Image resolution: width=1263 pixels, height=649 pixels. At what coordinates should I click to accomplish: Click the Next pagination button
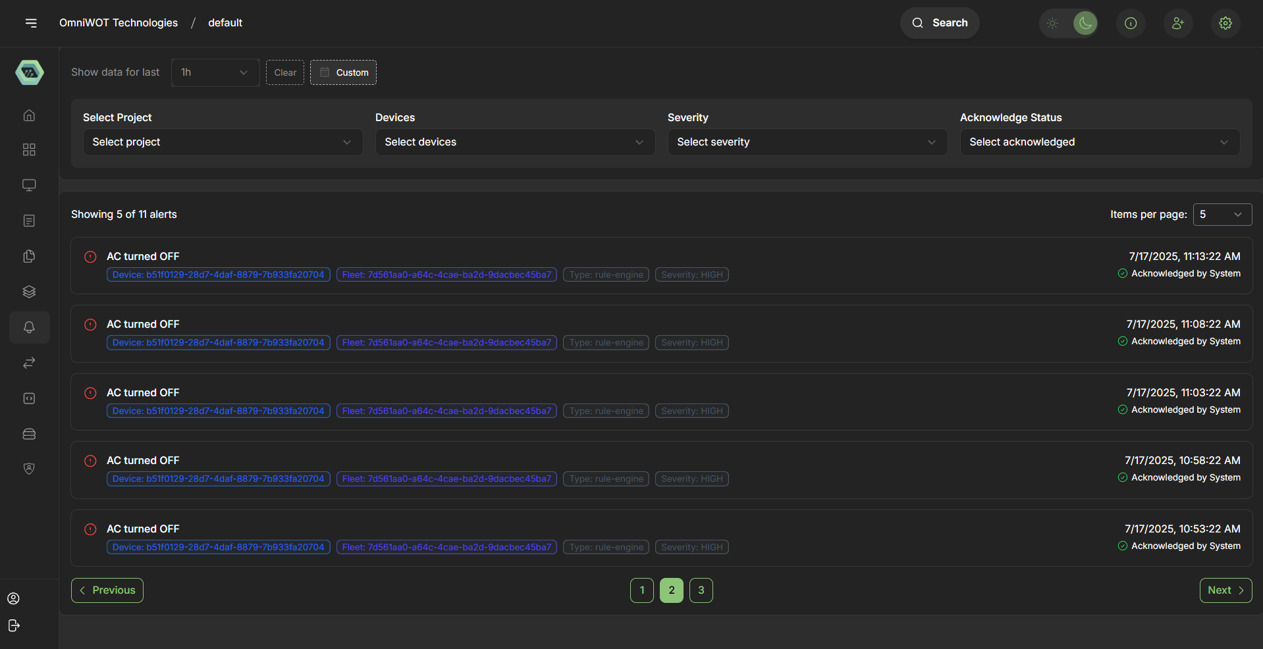(x=1225, y=590)
